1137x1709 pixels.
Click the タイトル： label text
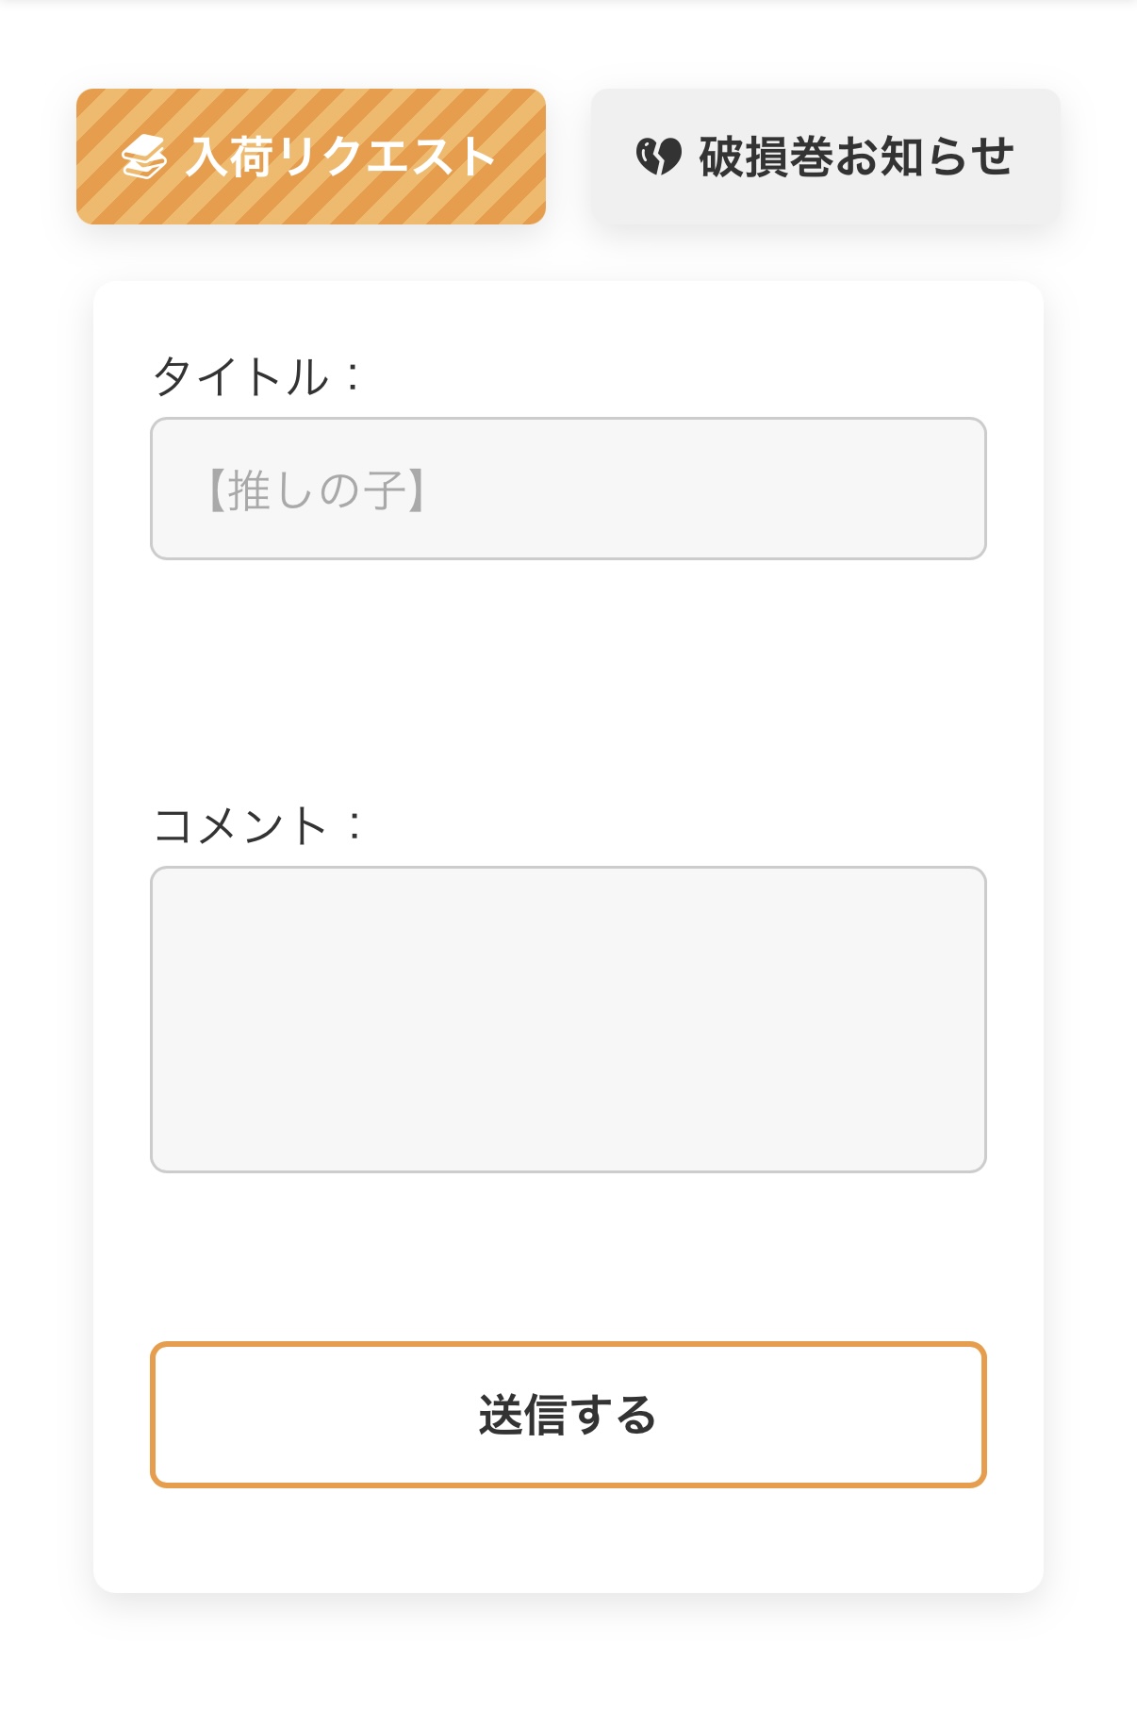258,376
